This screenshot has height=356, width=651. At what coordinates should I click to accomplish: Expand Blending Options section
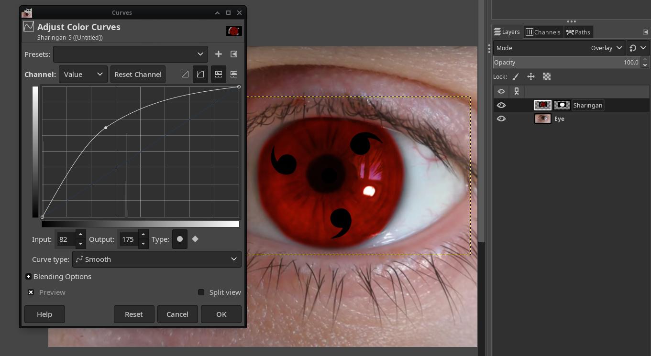(x=29, y=277)
